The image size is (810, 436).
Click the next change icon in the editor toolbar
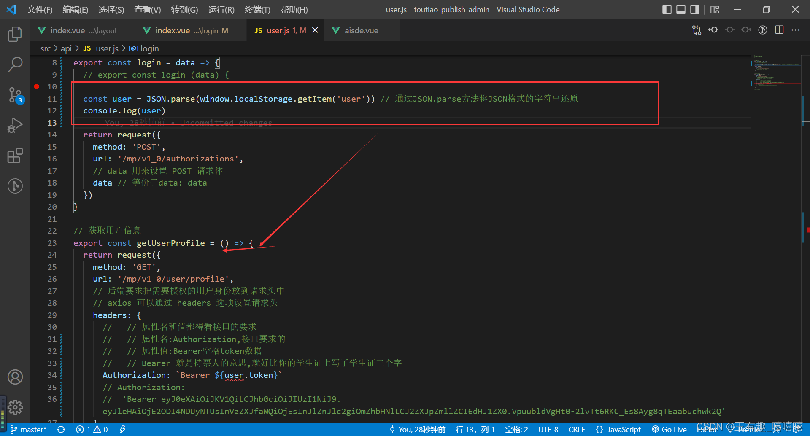(746, 30)
